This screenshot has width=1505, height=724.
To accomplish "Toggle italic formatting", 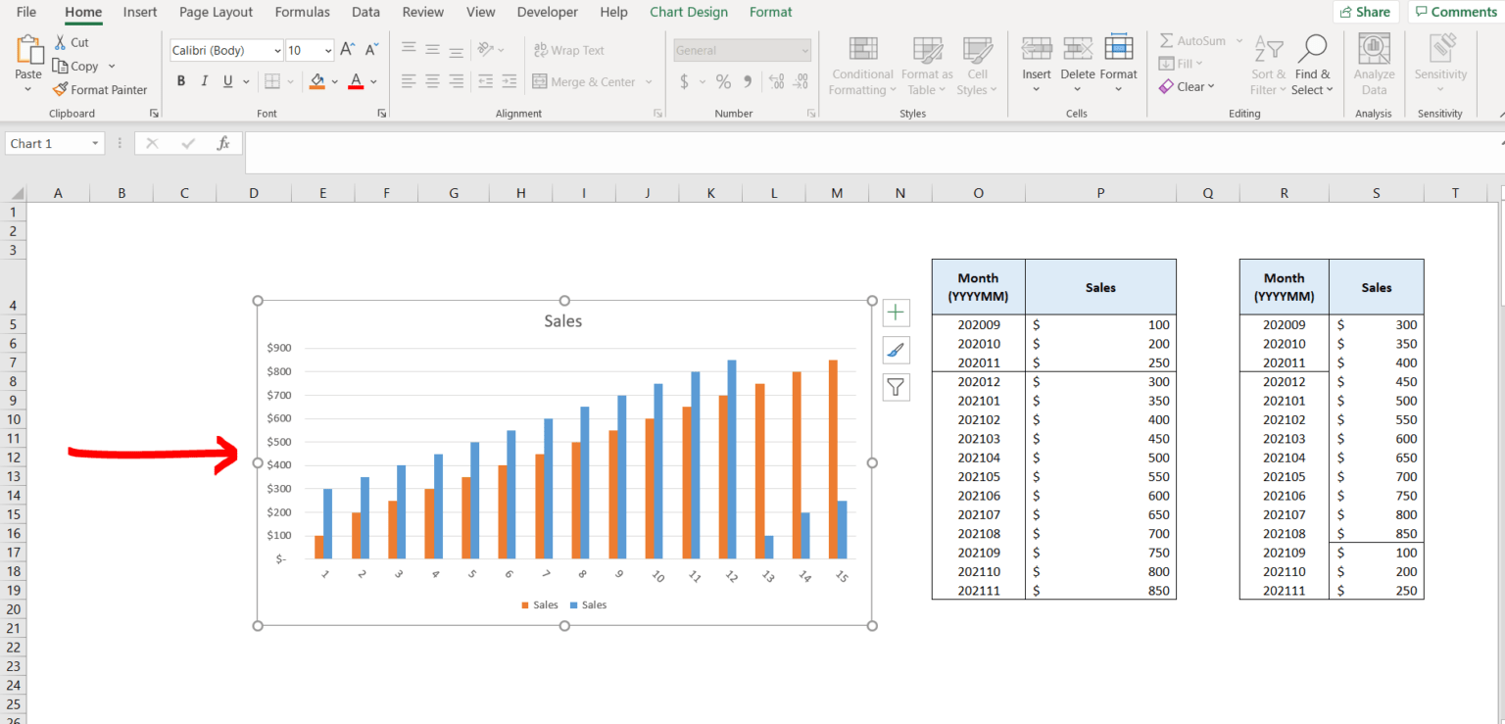I will pos(203,80).
